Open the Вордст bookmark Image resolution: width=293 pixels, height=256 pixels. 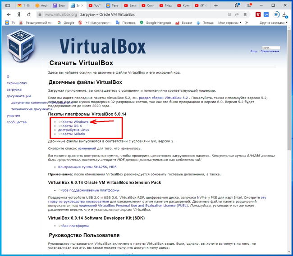[x=183, y=22]
